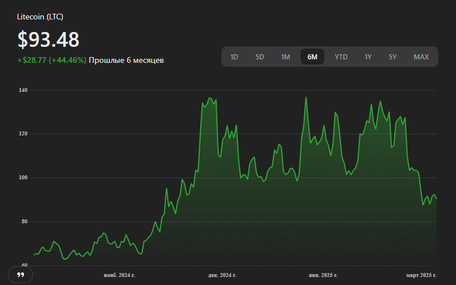Image resolution: width=456 pixels, height=285 pixels.
Task: Click the 'Прошлые 6 месяцев' label
Action: click(126, 60)
